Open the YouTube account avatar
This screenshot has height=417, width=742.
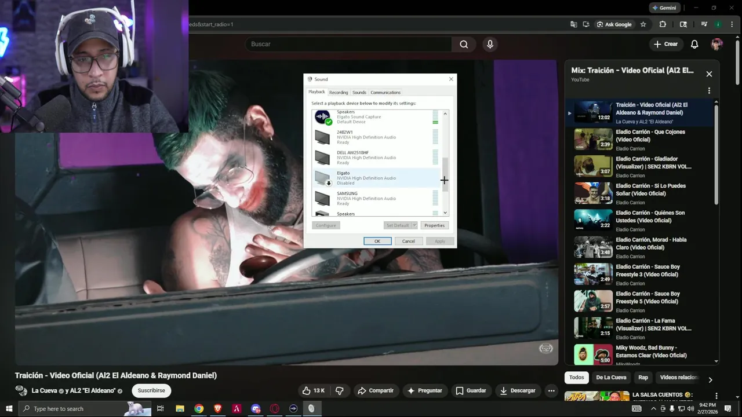pyautogui.click(x=717, y=44)
